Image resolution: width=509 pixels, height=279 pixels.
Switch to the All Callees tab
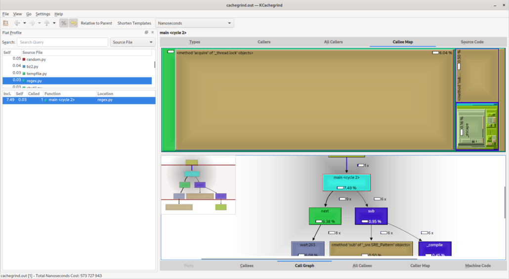(362, 266)
